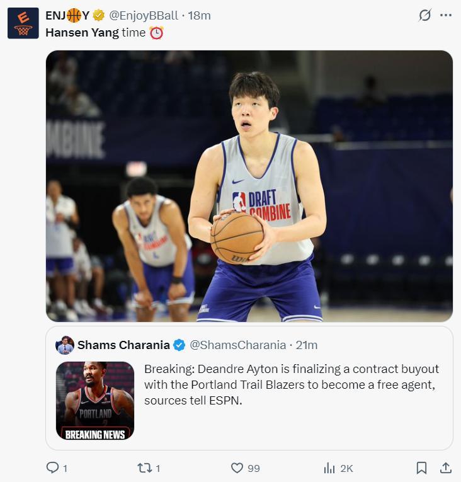
Task: Repost this tweet
Action: pyautogui.click(x=144, y=468)
